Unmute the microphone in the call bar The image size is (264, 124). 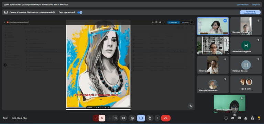(102, 118)
